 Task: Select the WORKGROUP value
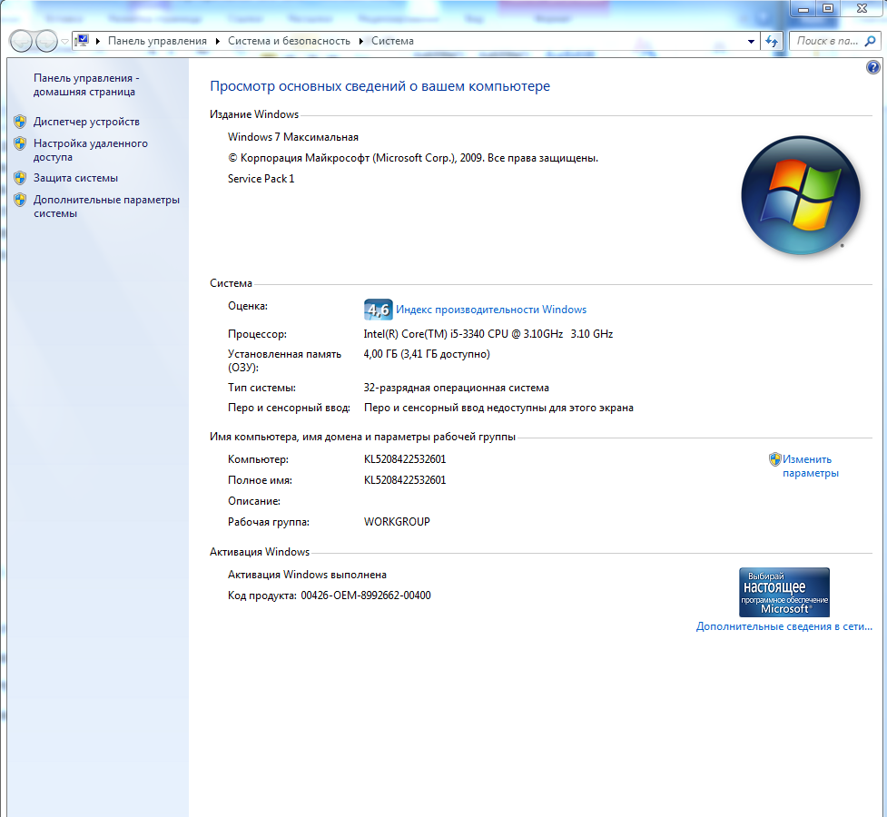tap(397, 522)
